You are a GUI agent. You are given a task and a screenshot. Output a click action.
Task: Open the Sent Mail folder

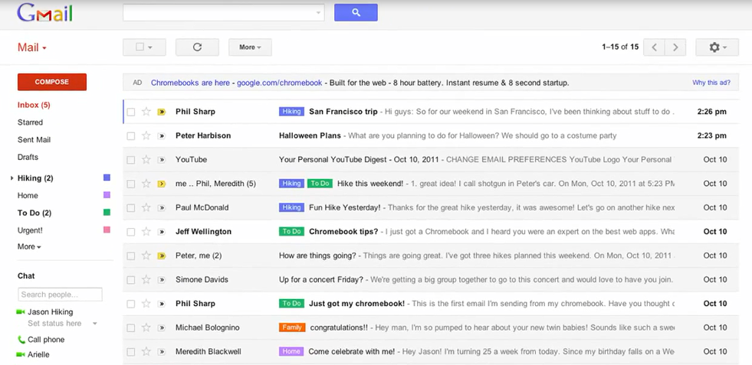(34, 140)
